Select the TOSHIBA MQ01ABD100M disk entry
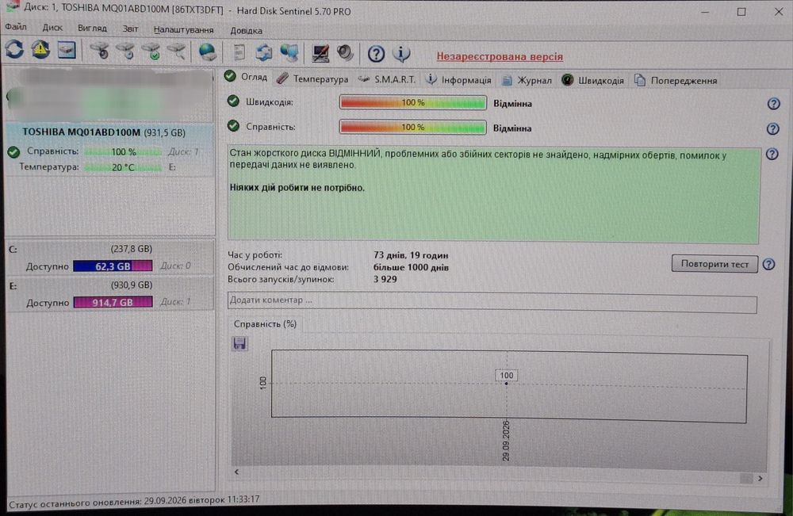The width and height of the screenshot is (793, 516). [109, 150]
